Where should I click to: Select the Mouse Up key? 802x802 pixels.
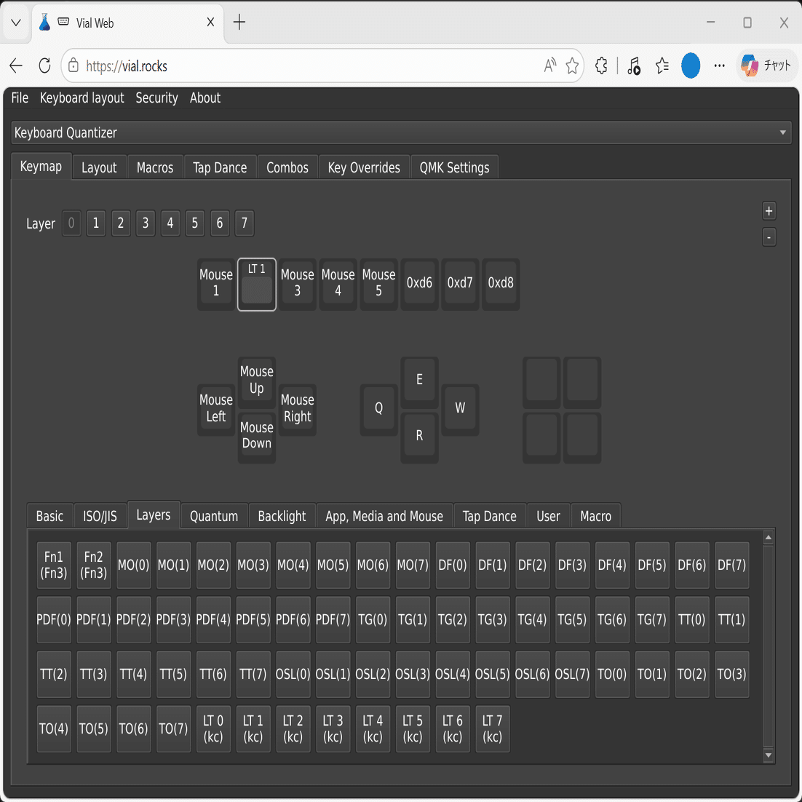tap(257, 381)
